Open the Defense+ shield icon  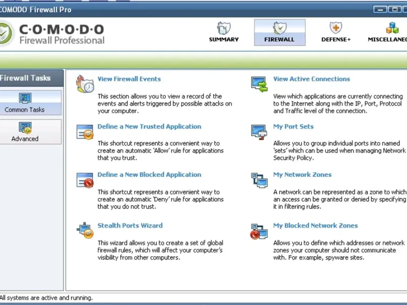336,28
